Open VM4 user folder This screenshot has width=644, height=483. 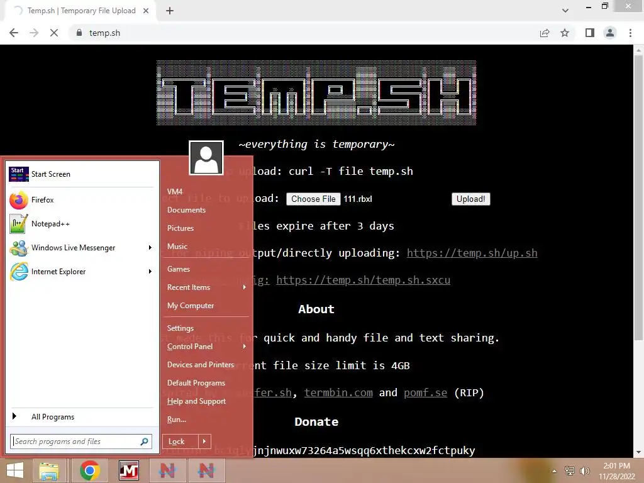(x=175, y=192)
